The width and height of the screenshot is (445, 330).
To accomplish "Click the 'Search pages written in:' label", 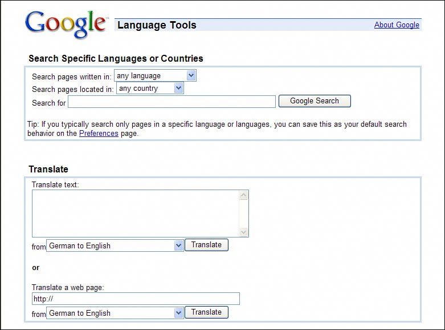I will (x=72, y=77).
